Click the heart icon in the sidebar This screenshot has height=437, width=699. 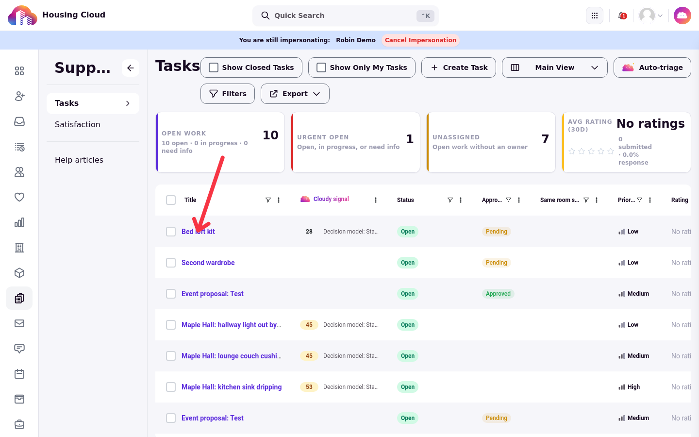pos(19,197)
